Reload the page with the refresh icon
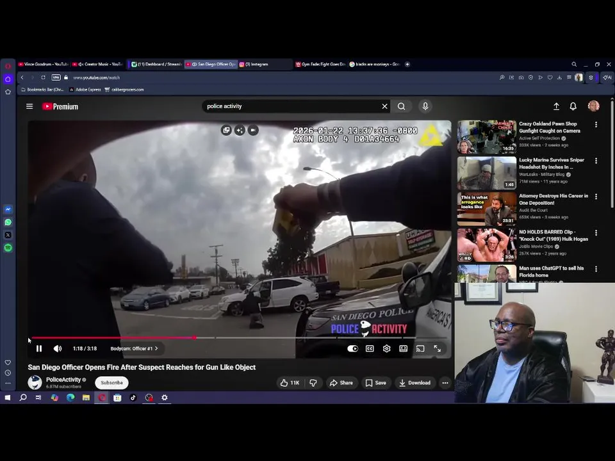The height and width of the screenshot is (461, 615). 43,77
